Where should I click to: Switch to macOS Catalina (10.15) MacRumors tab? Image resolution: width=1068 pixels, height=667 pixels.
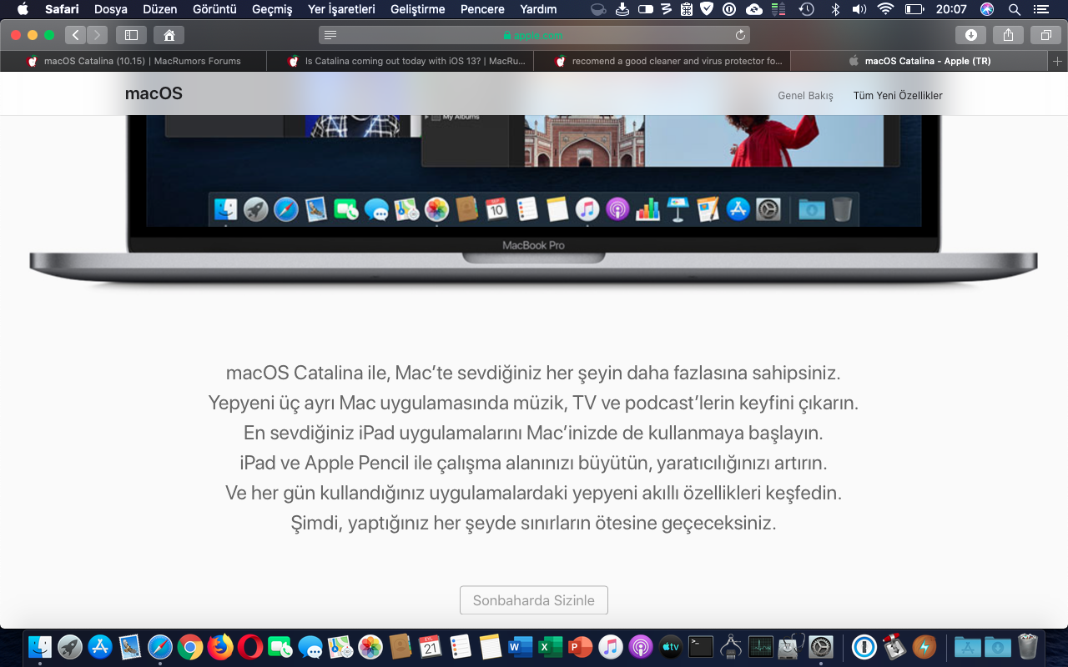[x=133, y=61]
